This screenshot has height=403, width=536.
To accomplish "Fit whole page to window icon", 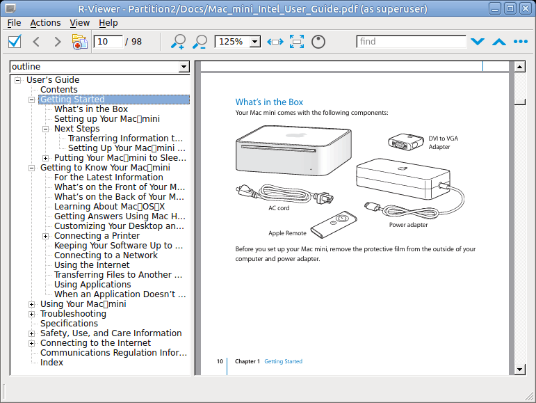I will coord(297,42).
